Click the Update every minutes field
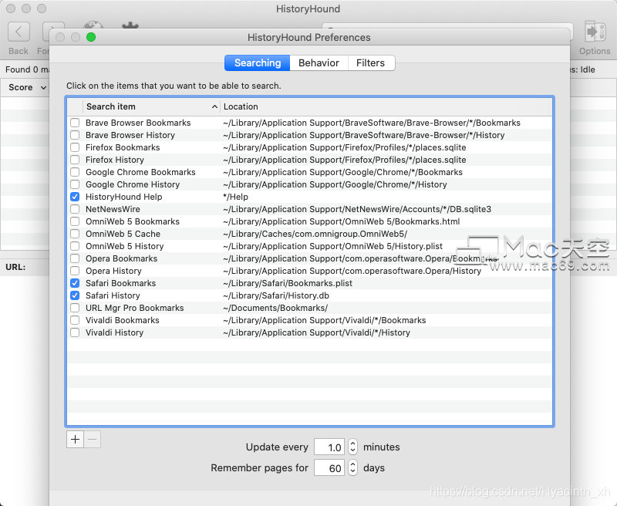617x506 pixels. [x=329, y=447]
